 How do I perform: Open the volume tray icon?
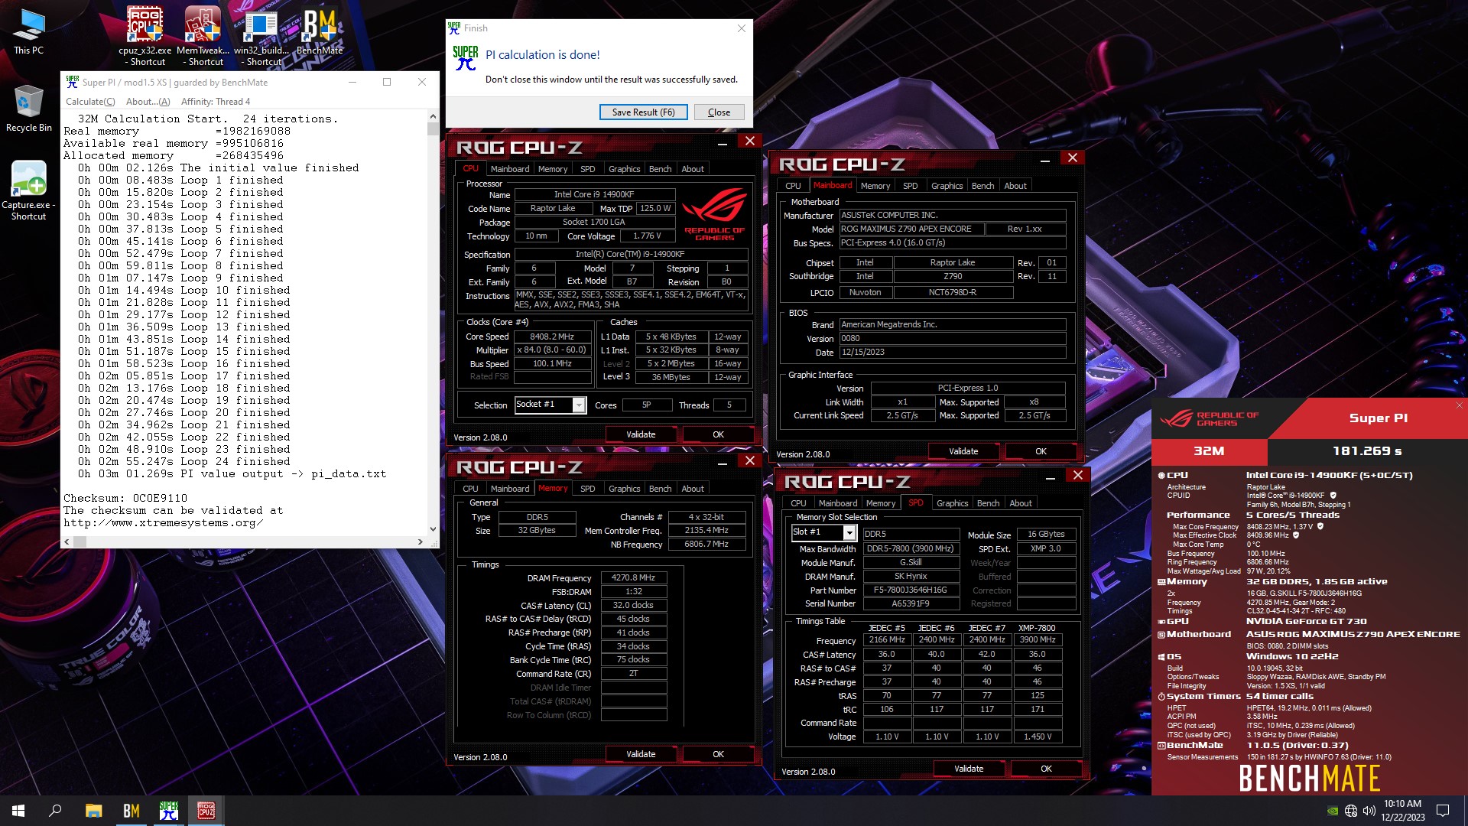1369,811
